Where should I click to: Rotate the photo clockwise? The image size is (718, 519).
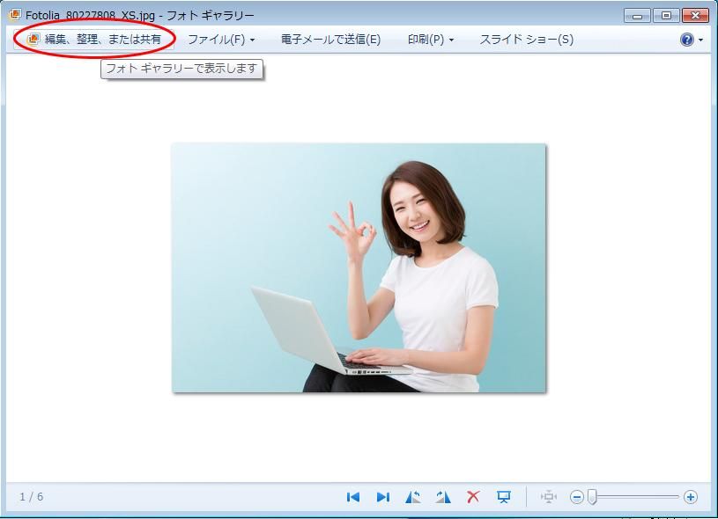click(443, 496)
